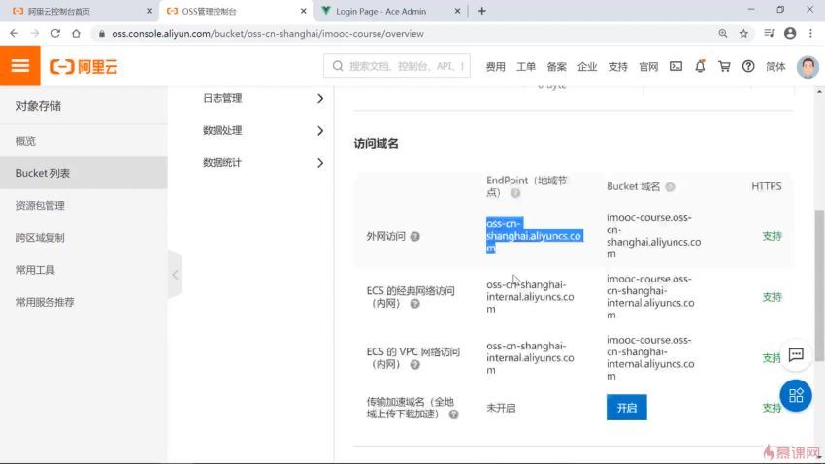Switch to the OSS管理控制台 tab
Viewport: 825px width, 464px height.
[236, 11]
